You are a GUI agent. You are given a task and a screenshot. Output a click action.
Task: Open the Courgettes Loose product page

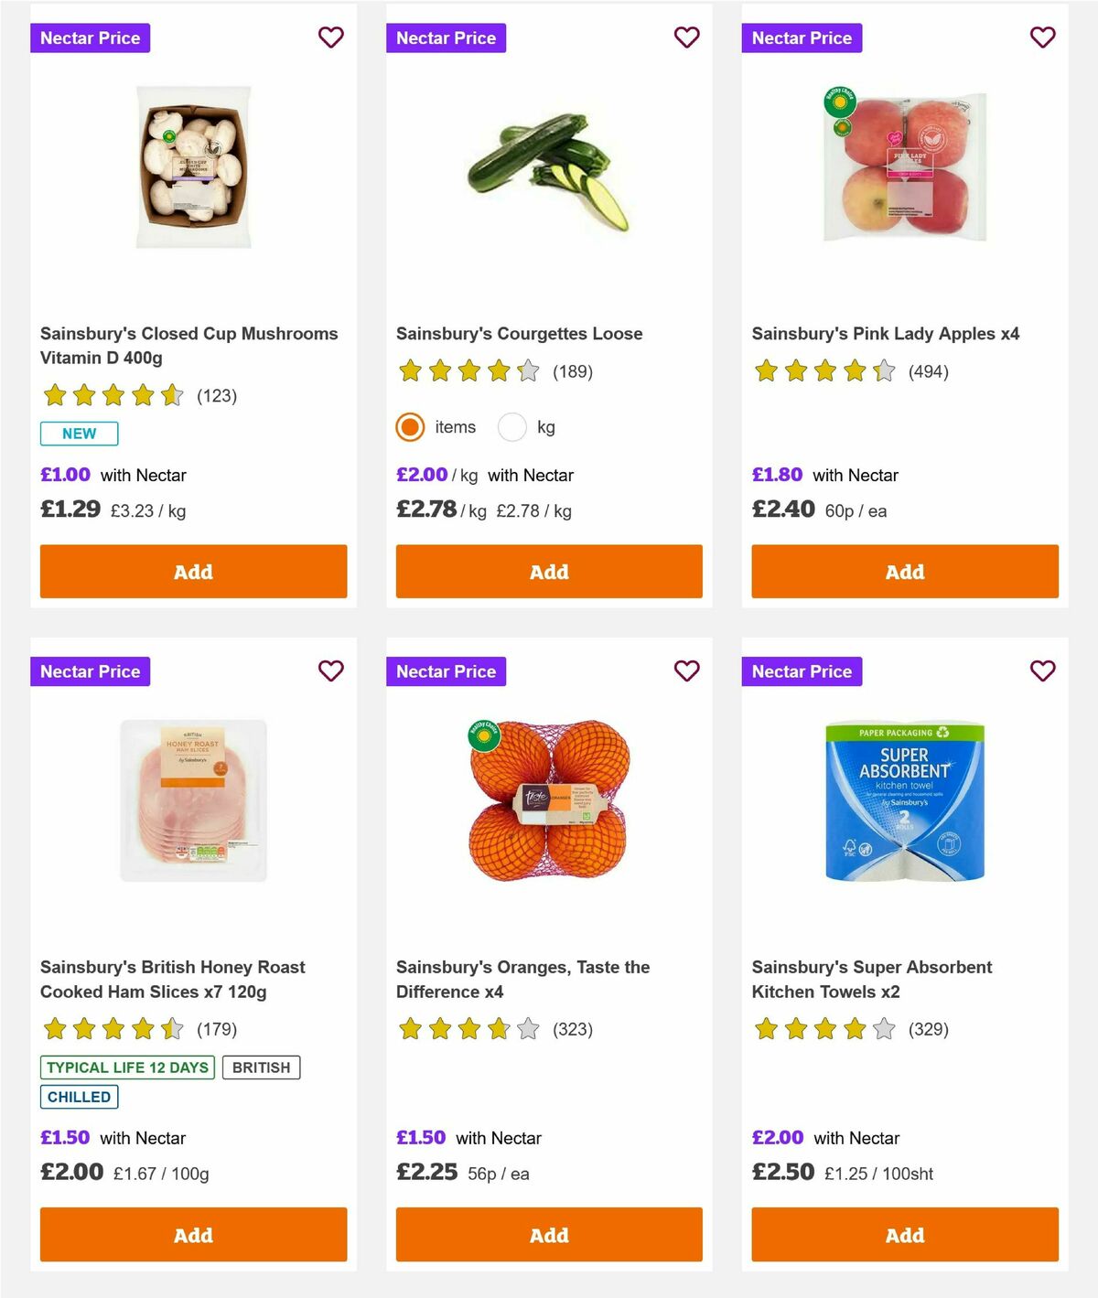(518, 333)
